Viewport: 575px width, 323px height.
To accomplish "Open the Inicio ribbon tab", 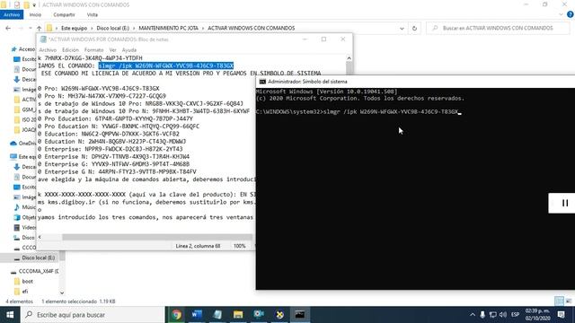I will (35, 14).
